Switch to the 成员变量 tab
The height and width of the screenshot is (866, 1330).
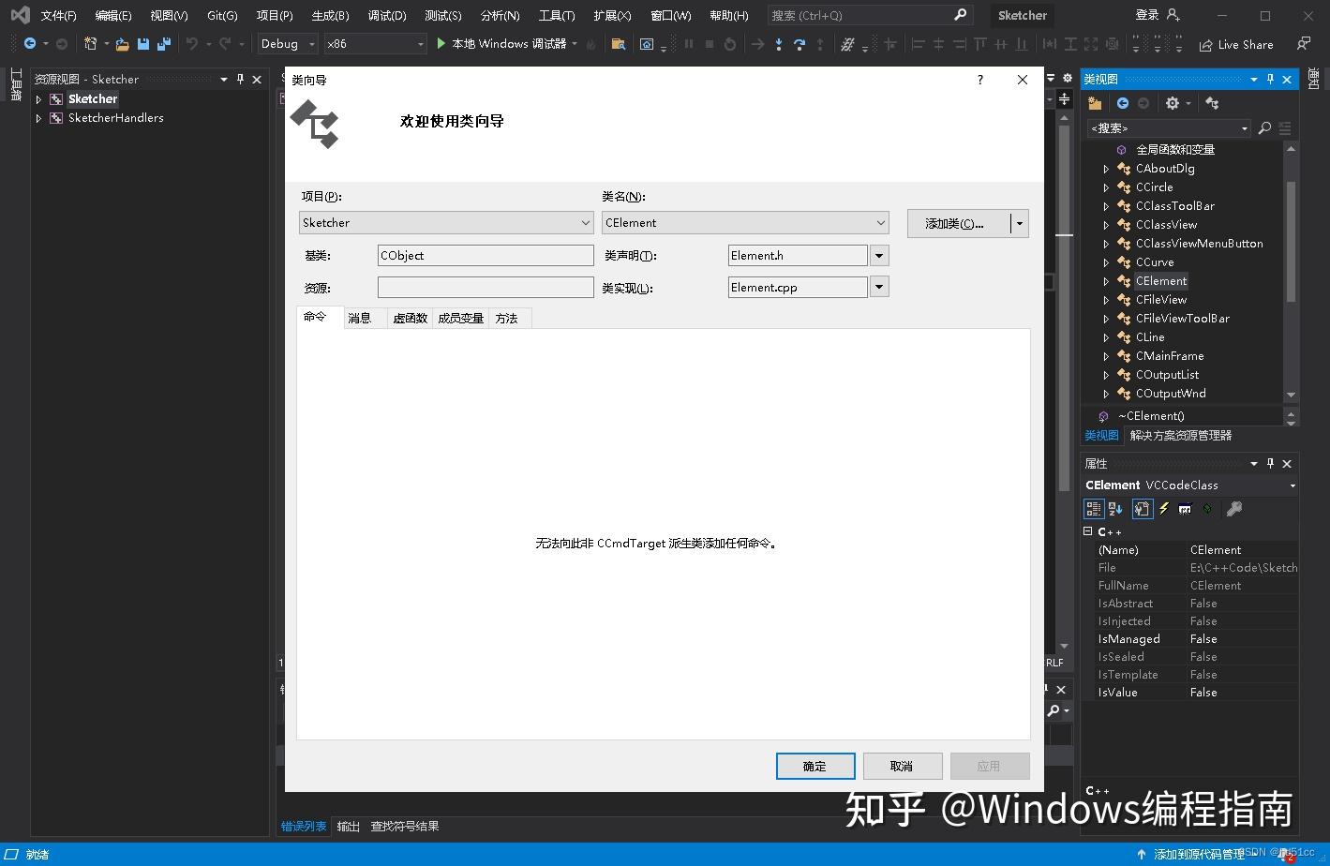[459, 318]
